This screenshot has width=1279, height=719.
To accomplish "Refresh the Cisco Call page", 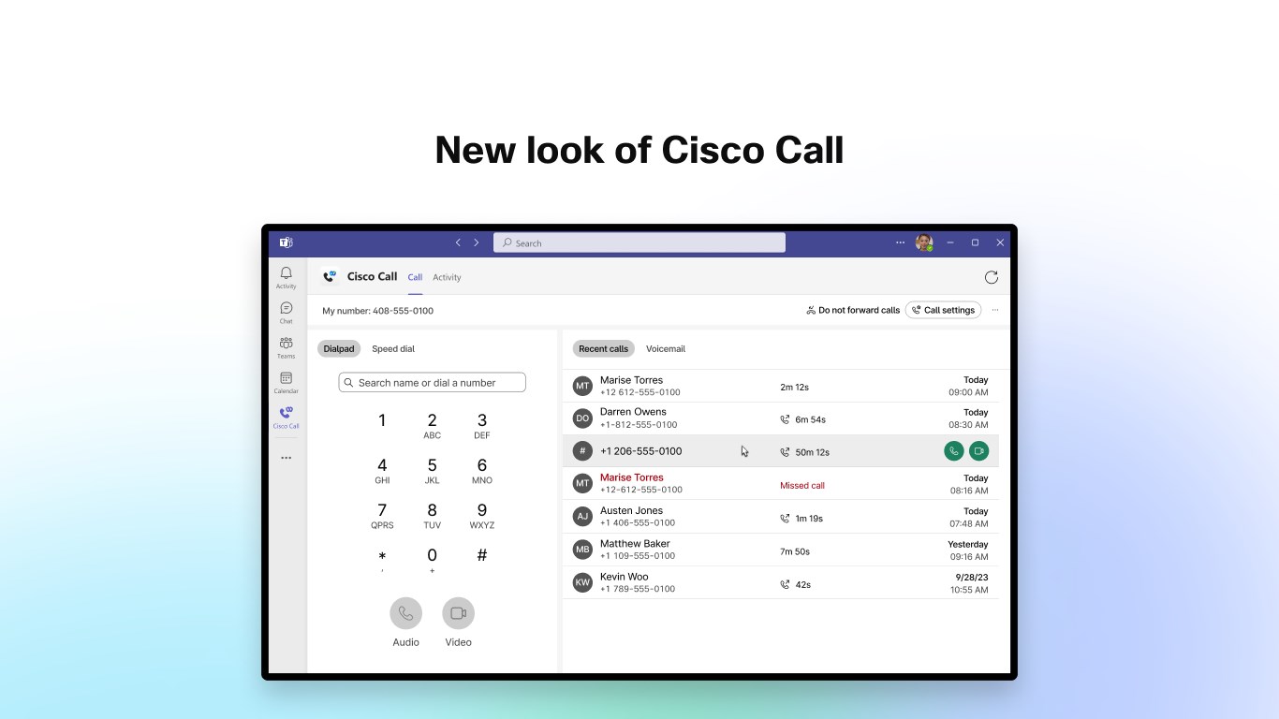I will pyautogui.click(x=992, y=277).
